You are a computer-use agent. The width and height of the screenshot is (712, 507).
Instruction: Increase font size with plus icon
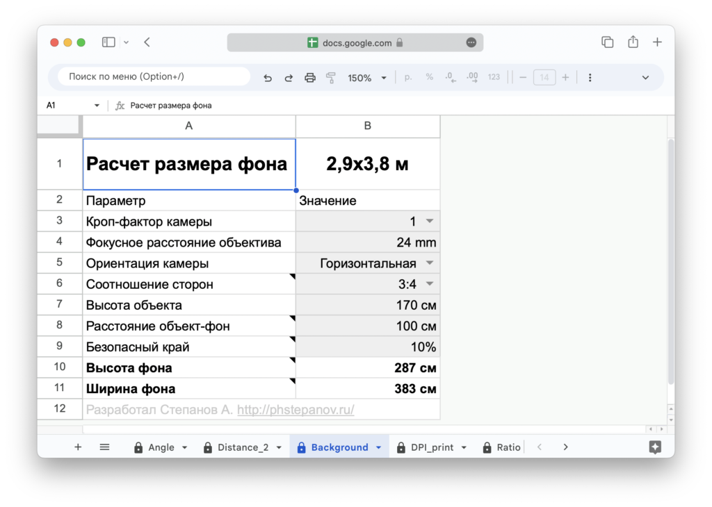tap(565, 78)
